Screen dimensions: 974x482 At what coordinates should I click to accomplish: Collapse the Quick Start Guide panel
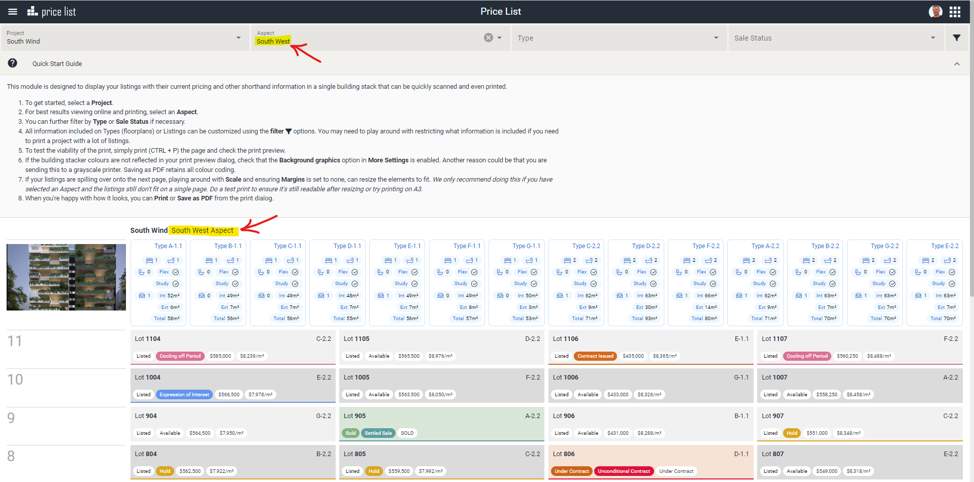click(957, 64)
